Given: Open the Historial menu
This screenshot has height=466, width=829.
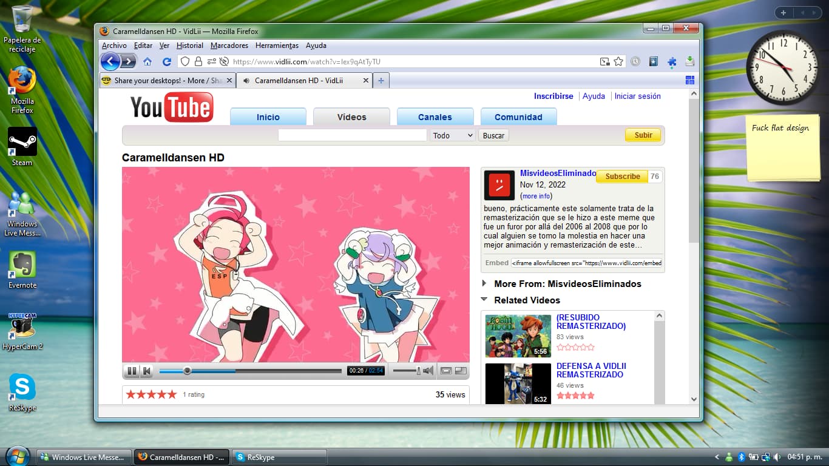Looking at the screenshot, I should click(190, 46).
